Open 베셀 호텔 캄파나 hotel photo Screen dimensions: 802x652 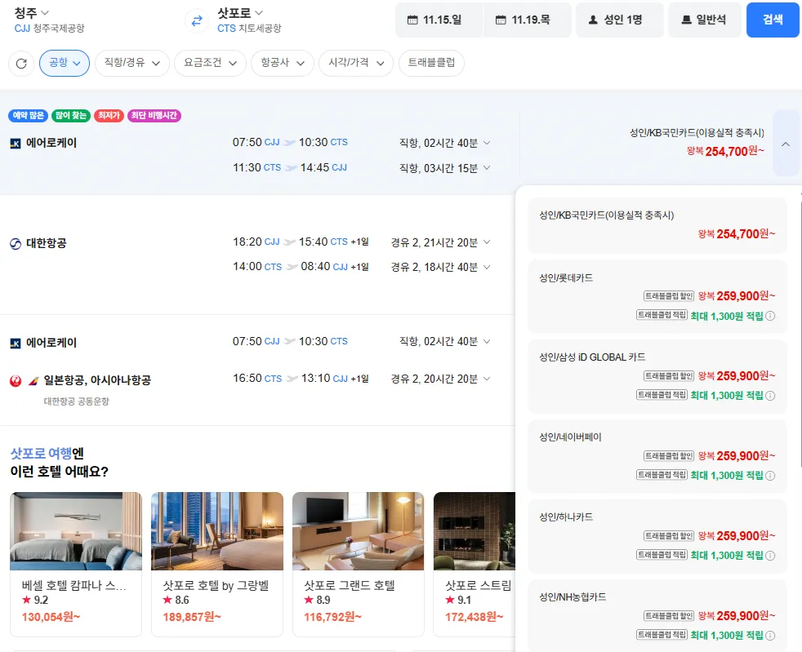(76, 531)
